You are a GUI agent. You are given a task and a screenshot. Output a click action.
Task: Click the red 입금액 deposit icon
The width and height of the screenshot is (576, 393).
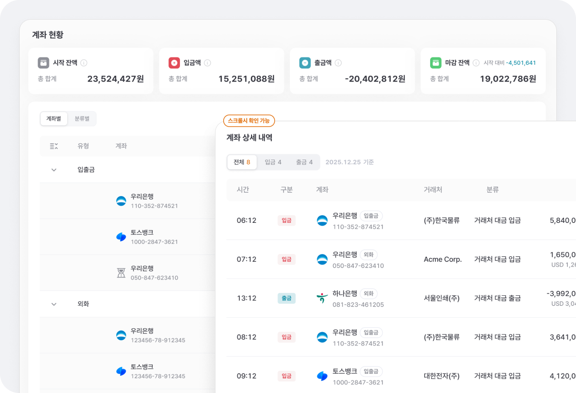pos(174,63)
